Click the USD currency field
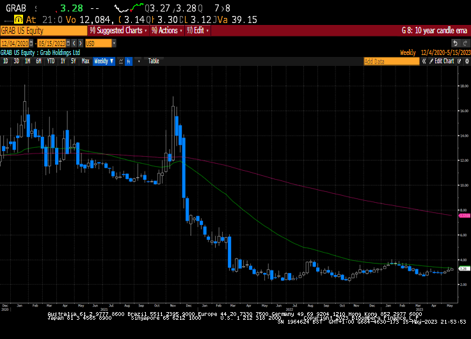Image resolution: width=471 pixels, height=339 pixels. coord(99,43)
